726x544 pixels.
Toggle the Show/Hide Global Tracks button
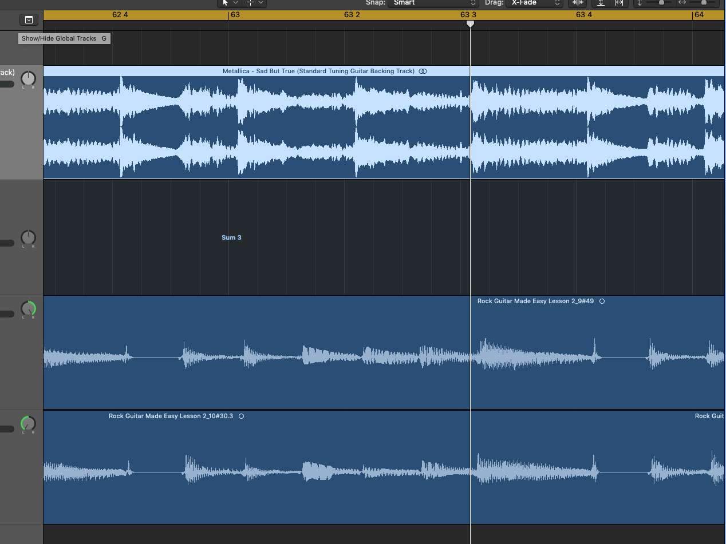coord(29,20)
